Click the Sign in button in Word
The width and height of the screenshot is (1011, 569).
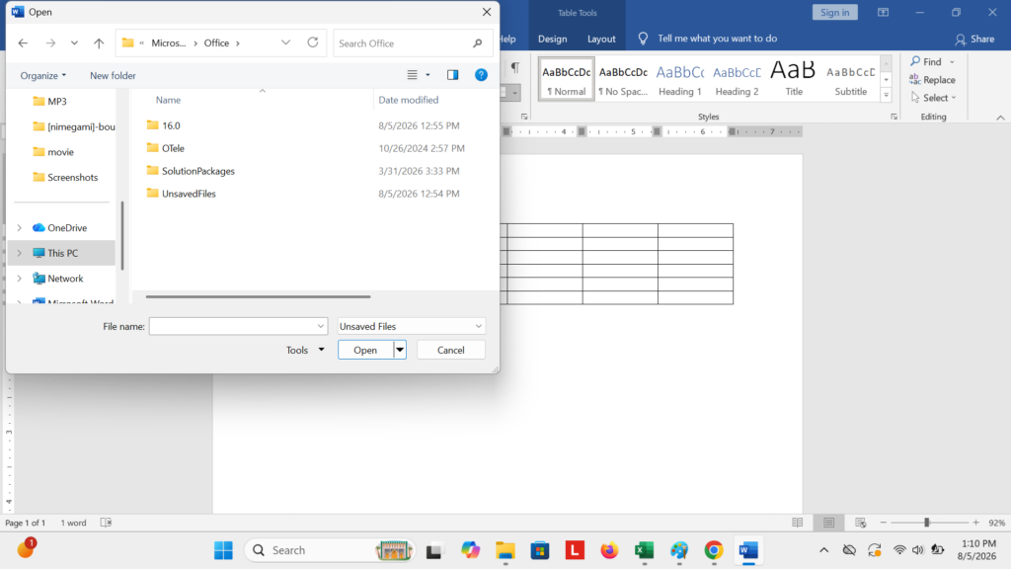834,12
